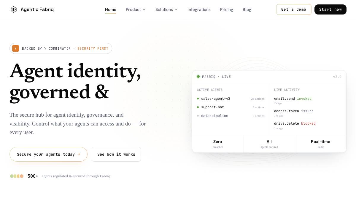The height and width of the screenshot is (222, 356).
Task: Click the Agentic Fabriq logo icon
Action: coord(14,9)
